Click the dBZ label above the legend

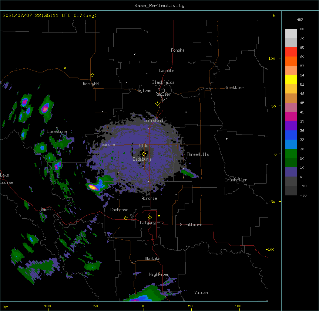300,20
